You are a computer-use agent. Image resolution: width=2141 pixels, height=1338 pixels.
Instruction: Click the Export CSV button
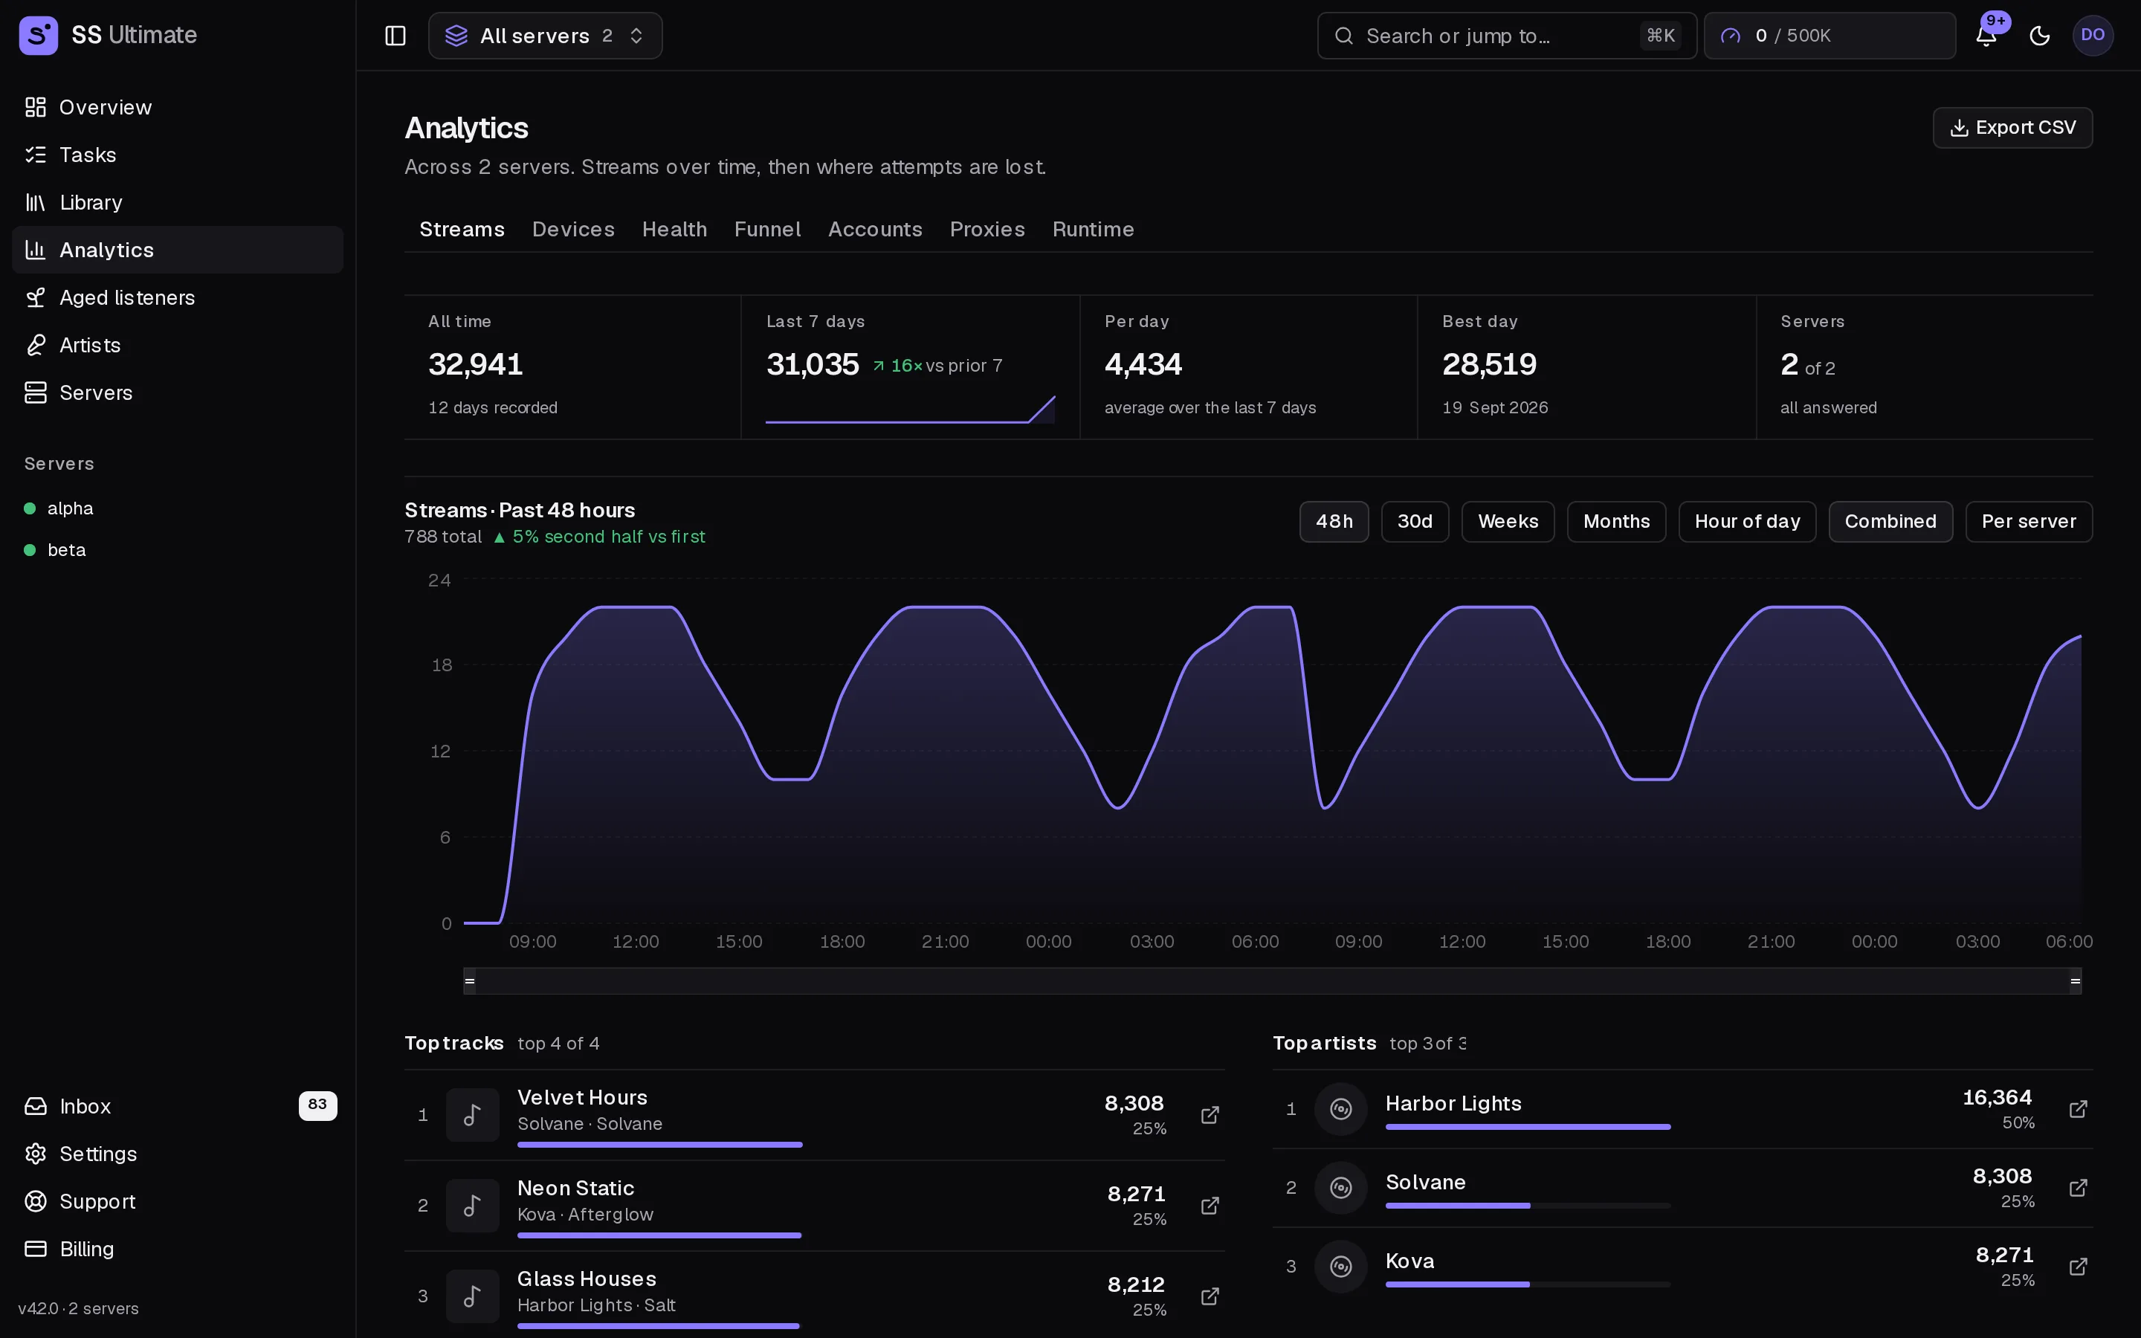[2012, 127]
